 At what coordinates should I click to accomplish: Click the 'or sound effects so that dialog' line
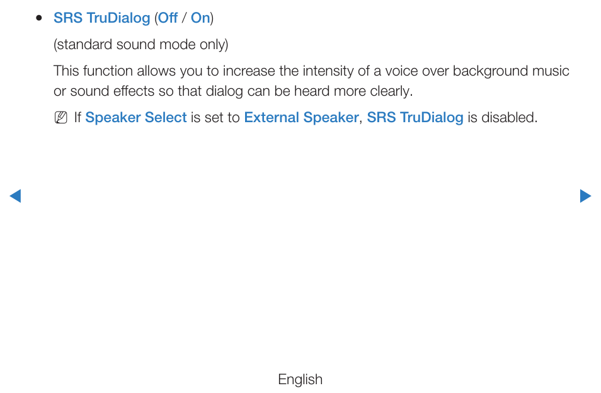233,91
